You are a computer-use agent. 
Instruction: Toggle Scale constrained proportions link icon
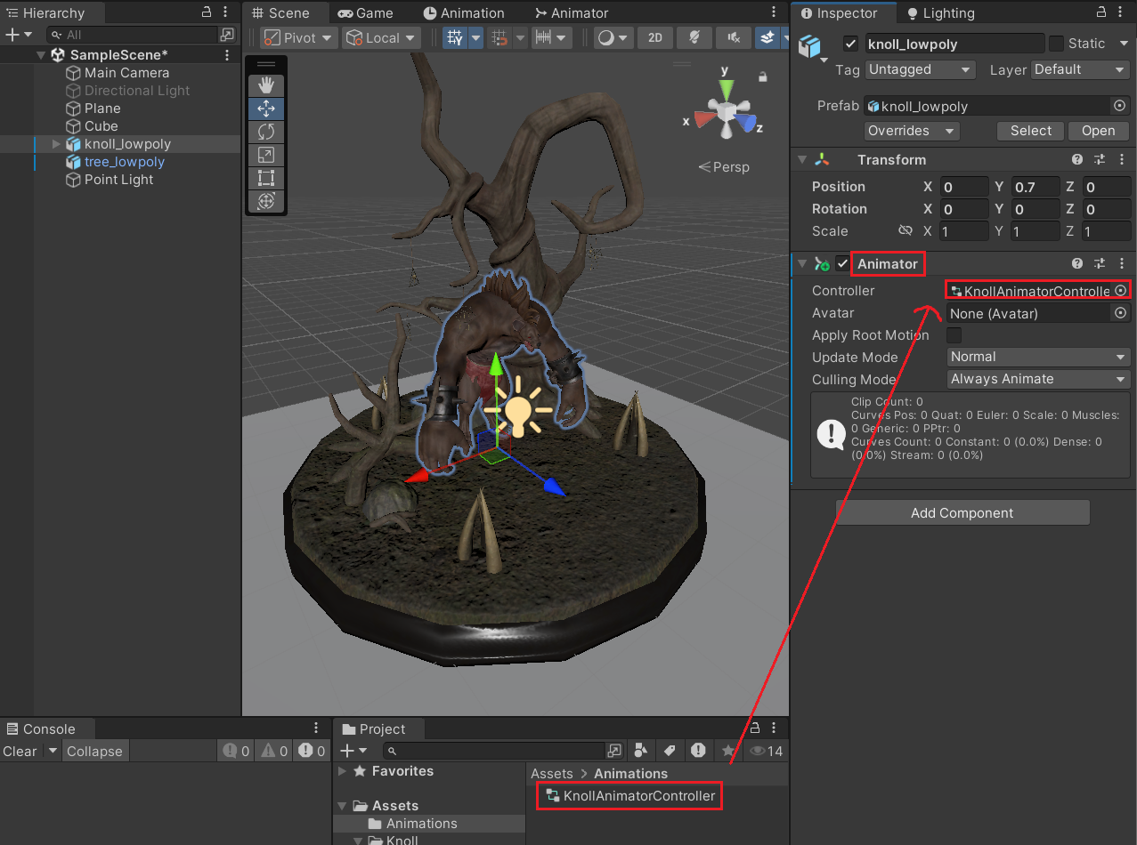coord(906,230)
